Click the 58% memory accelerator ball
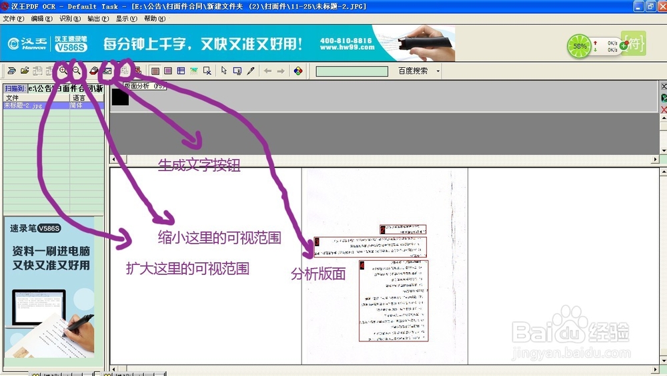The width and height of the screenshot is (667, 376). 580,46
